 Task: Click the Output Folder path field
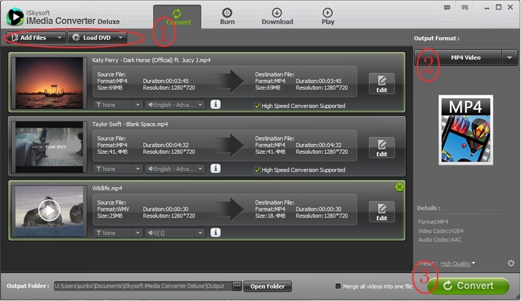click(x=143, y=286)
